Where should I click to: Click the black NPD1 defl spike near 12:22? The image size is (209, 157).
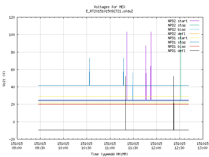click(x=174, y=103)
